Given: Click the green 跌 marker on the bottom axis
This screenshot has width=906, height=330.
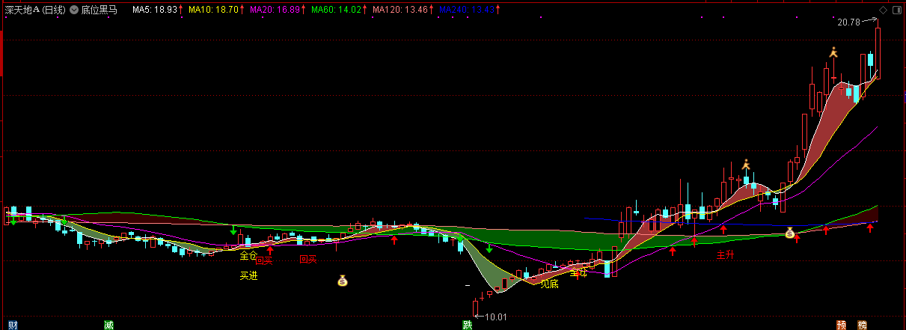Looking at the screenshot, I should tap(468, 325).
